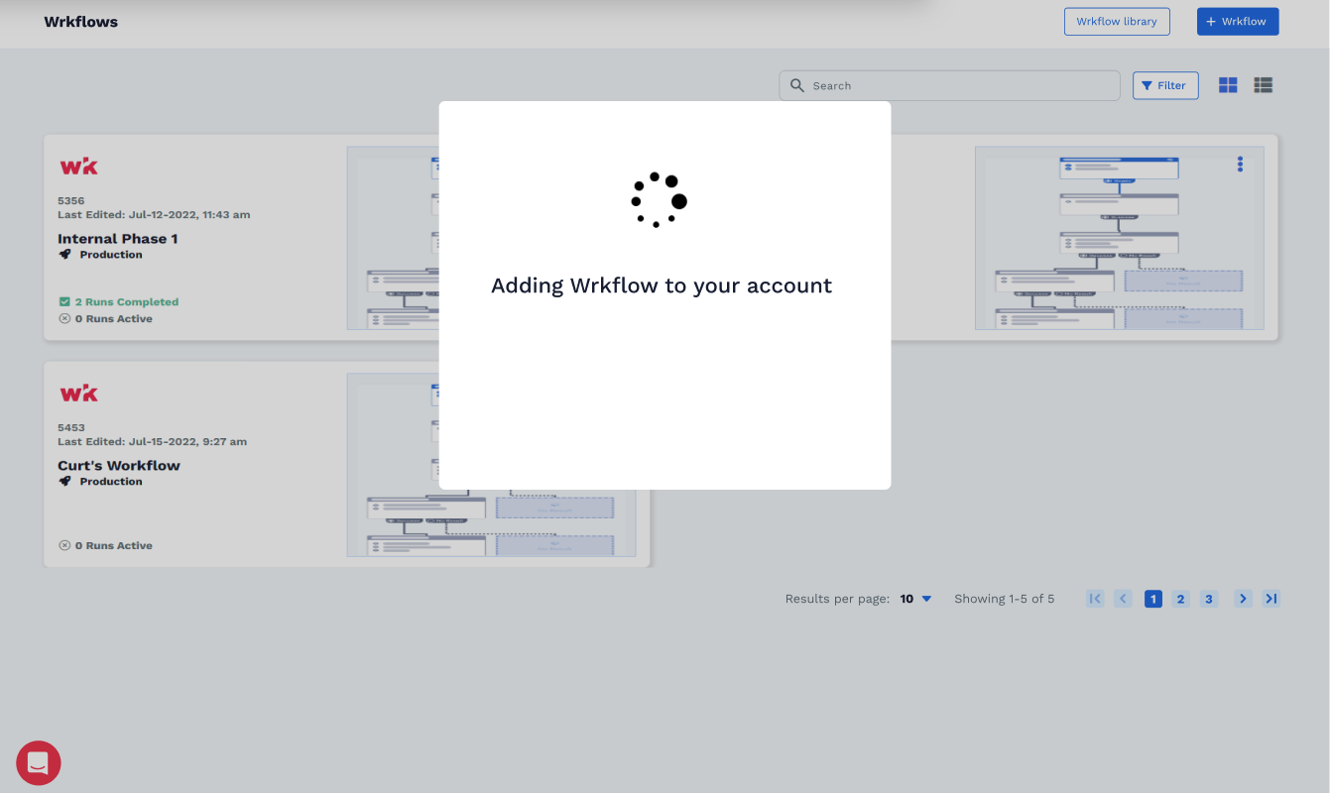Image resolution: width=1330 pixels, height=793 pixels.
Task: Open Results per page dropdown
Action: (x=916, y=599)
